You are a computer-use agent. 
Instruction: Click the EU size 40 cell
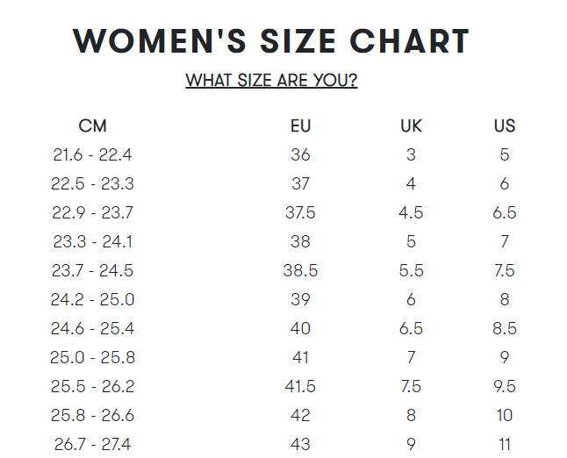300,328
